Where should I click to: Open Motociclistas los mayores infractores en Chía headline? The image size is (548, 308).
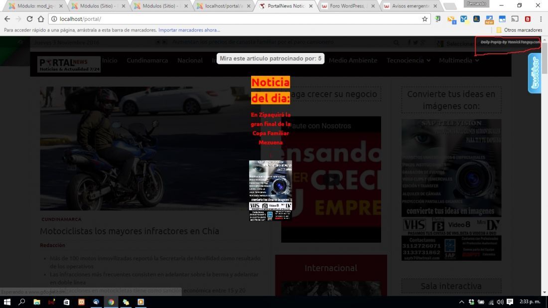click(130, 231)
